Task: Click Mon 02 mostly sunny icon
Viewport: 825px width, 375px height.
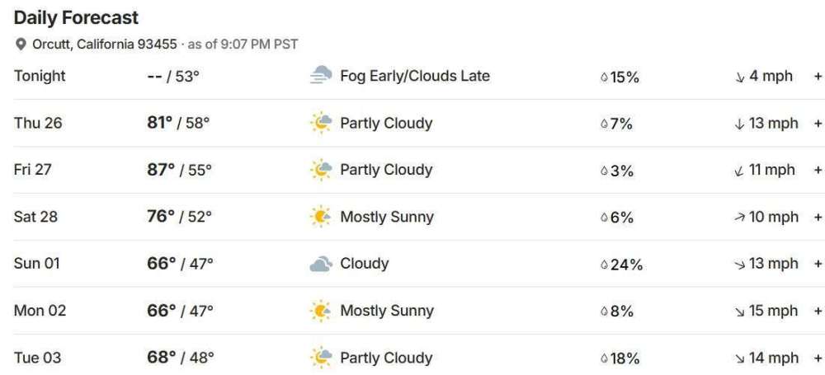Action: [x=320, y=312]
